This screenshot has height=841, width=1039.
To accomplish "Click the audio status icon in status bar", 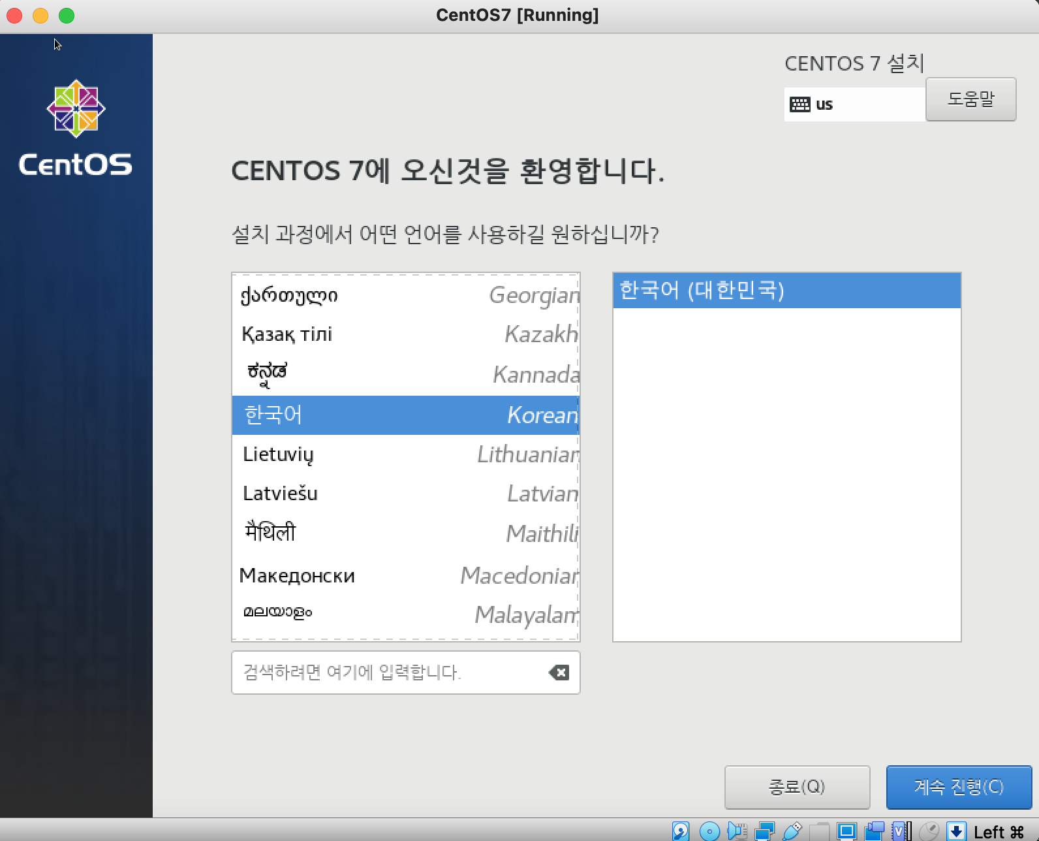I will coord(737,831).
